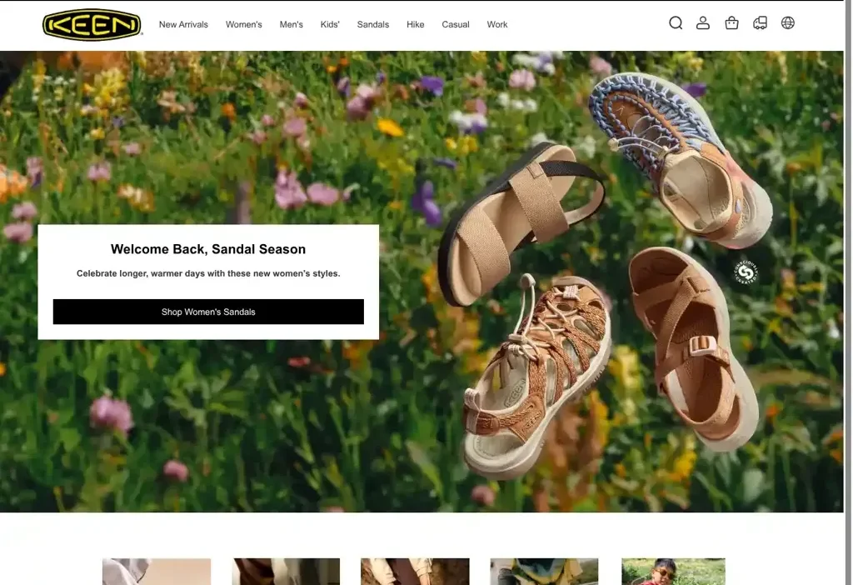Click the circular Consciously Created badge
Screen dimensions: 853x585
747,271
